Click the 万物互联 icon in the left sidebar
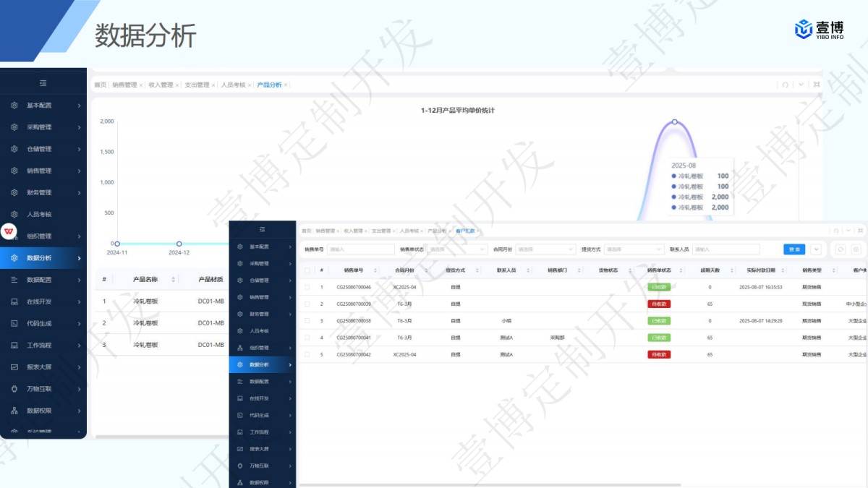The height and width of the screenshot is (488, 868). [14, 388]
